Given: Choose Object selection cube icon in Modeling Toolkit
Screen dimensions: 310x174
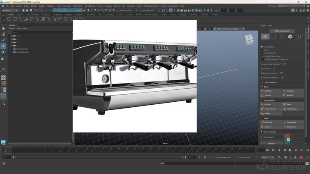Looking at the screenshot, I should (265, 36).
